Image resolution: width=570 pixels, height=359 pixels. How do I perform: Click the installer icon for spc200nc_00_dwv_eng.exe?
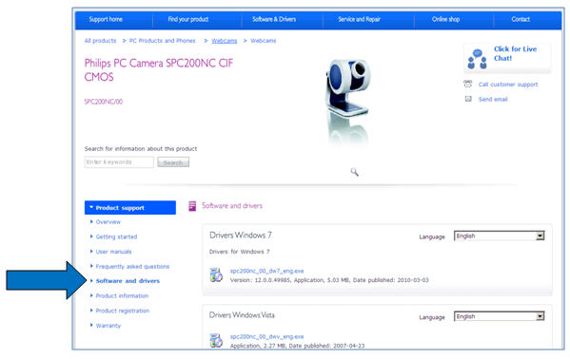[216, 340]
